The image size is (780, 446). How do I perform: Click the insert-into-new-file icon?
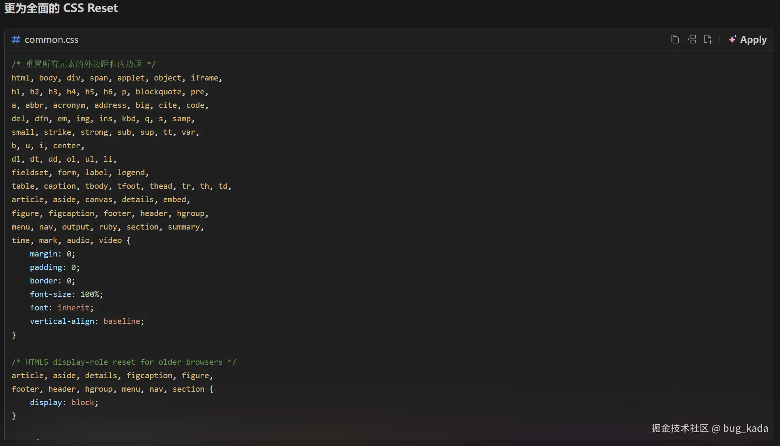click(x=708, y=39)
